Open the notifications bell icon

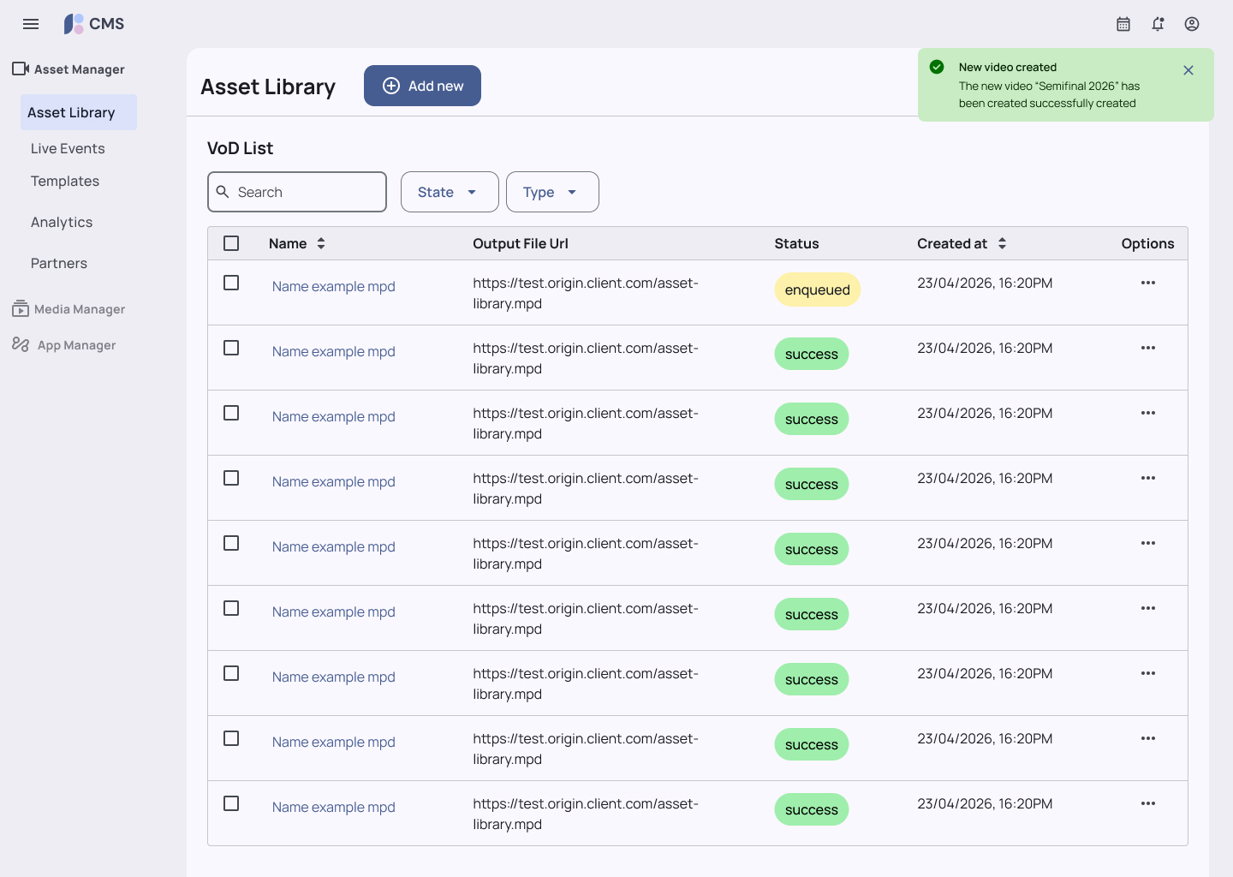click(x=1158, y=24)
